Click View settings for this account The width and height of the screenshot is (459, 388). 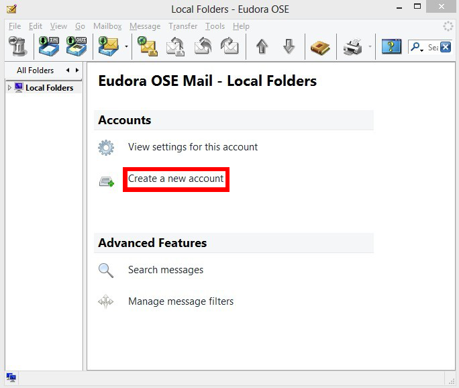[x=193, y=147]
